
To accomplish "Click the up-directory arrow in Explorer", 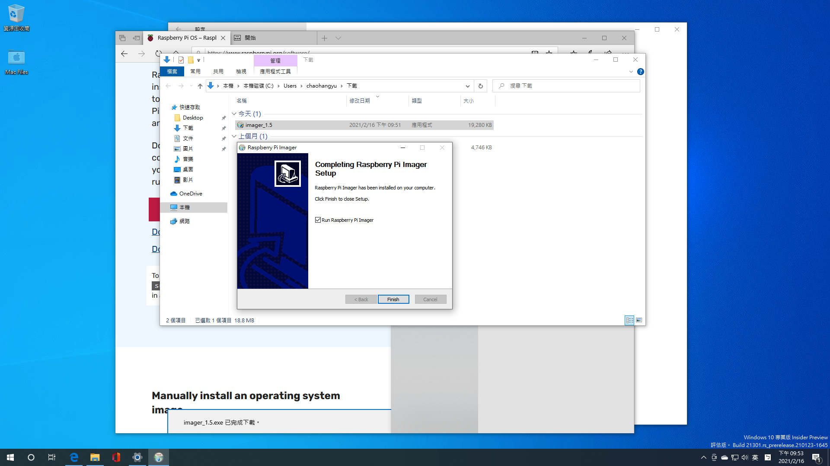I will (x=200, y=86).
